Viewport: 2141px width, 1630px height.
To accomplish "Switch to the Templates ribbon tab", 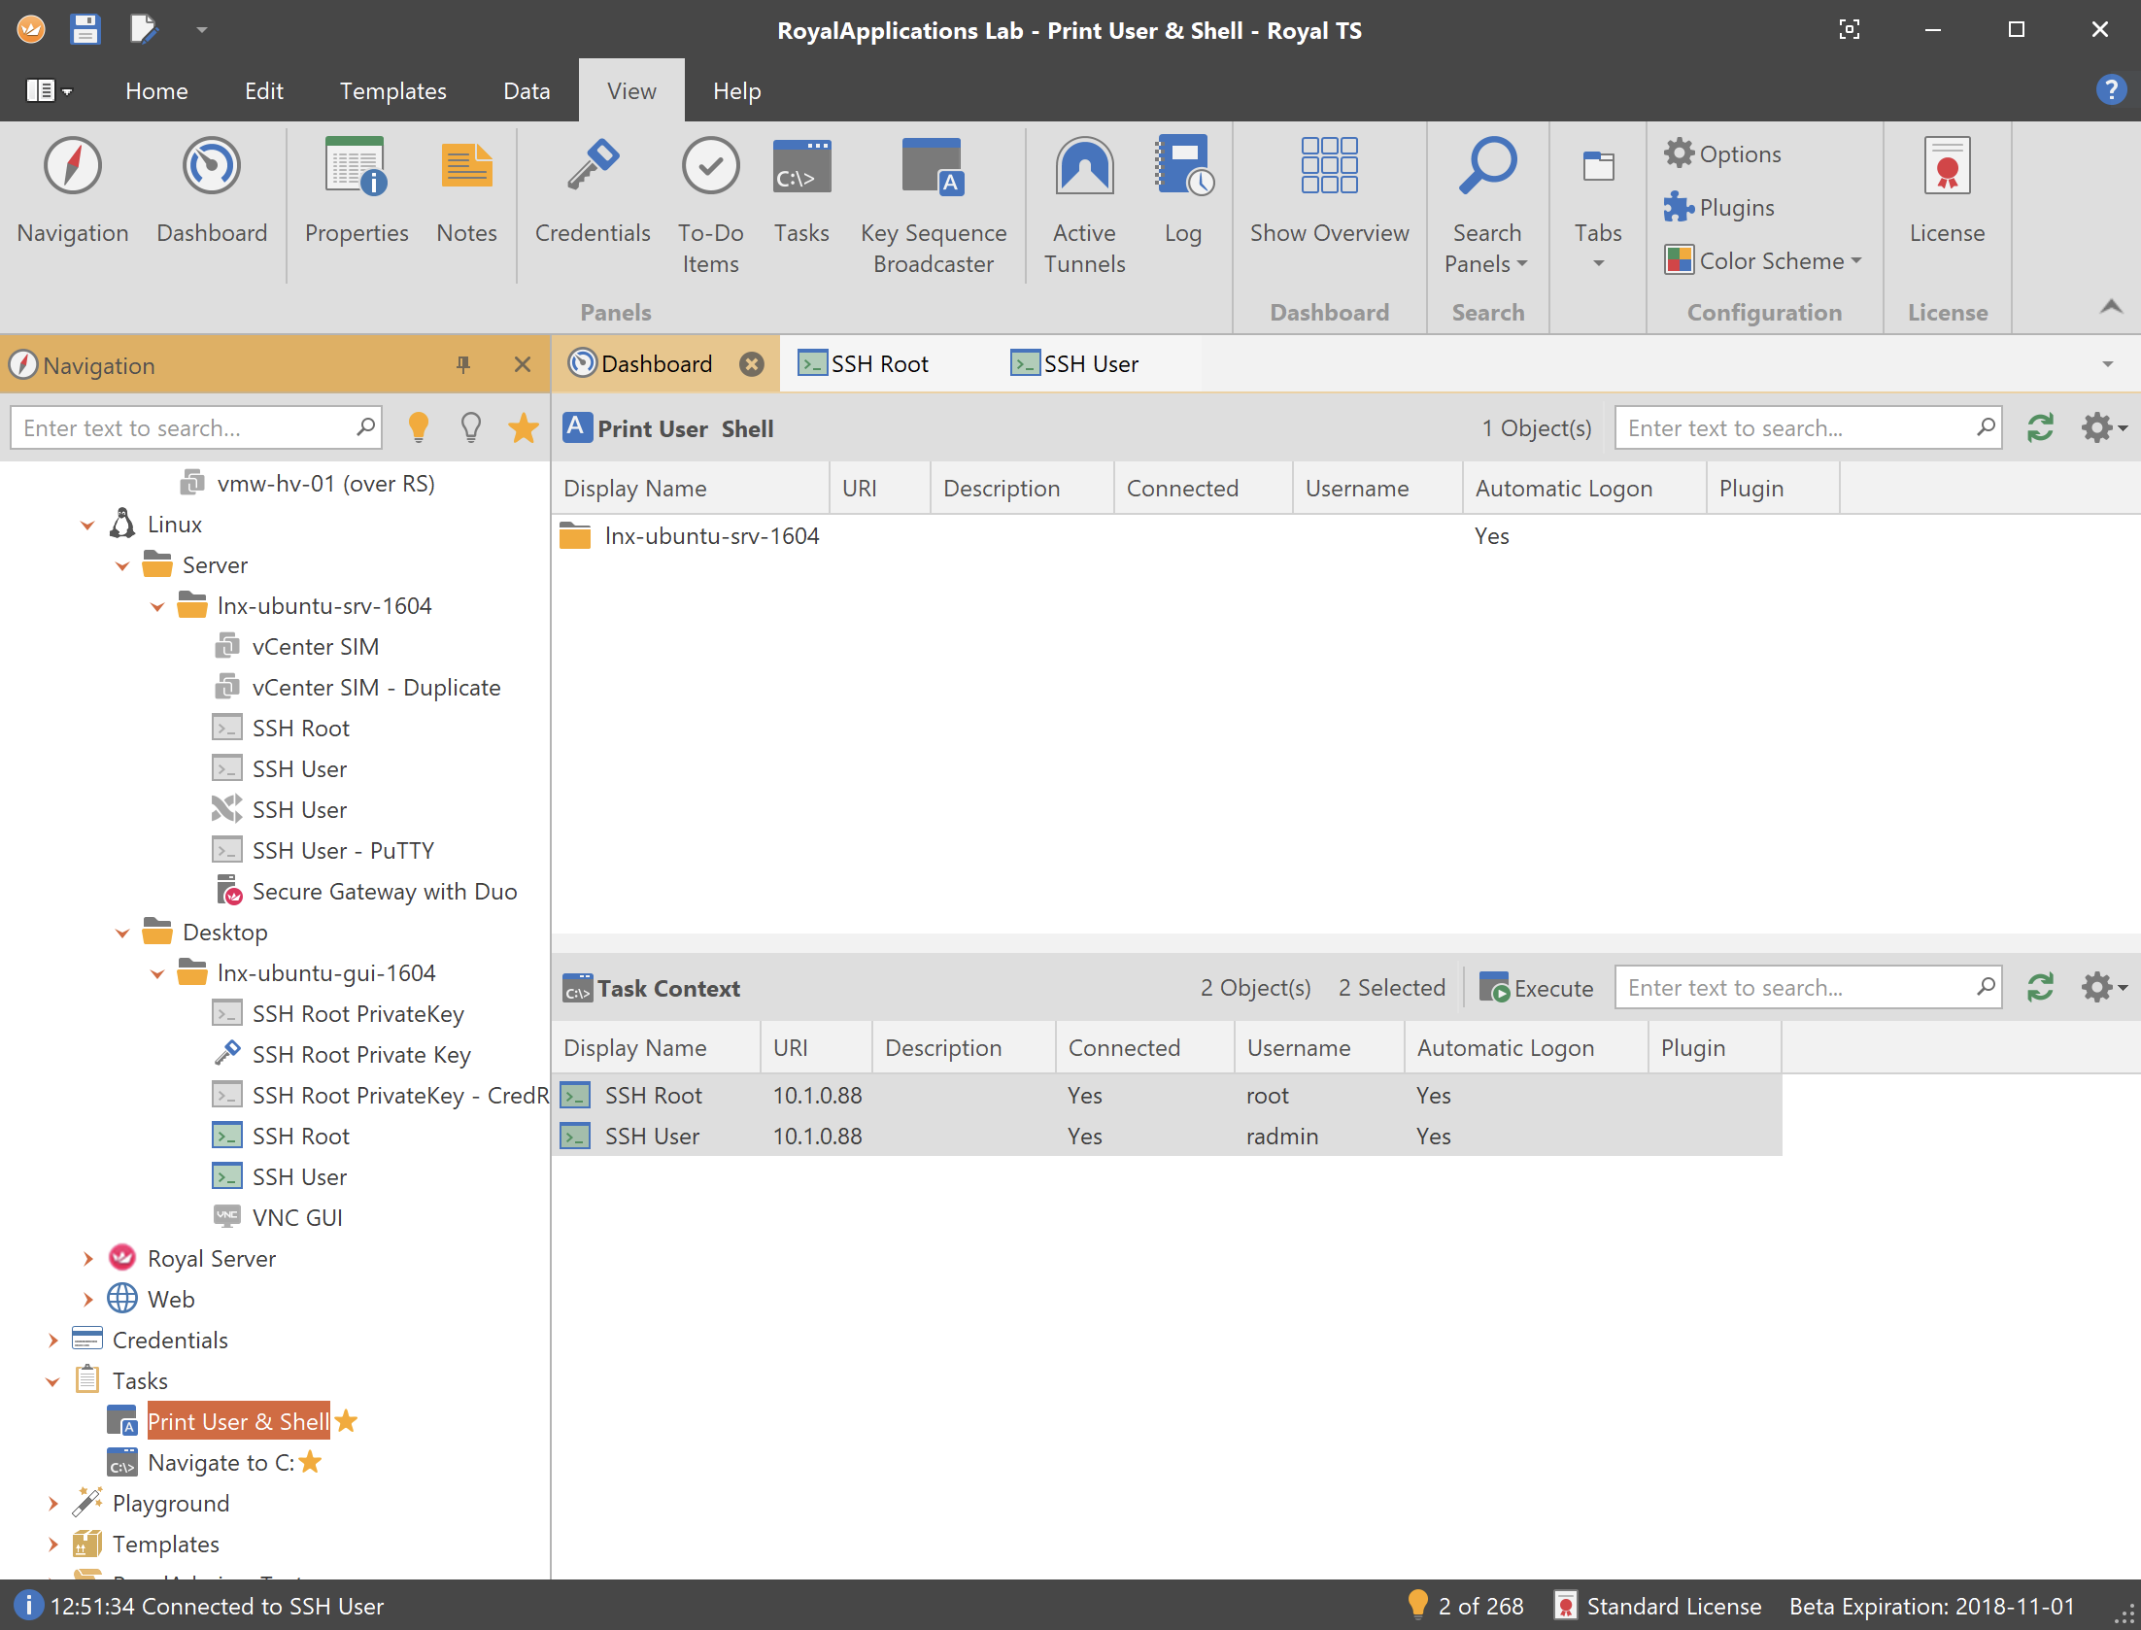I will click(x=392, y=91).
